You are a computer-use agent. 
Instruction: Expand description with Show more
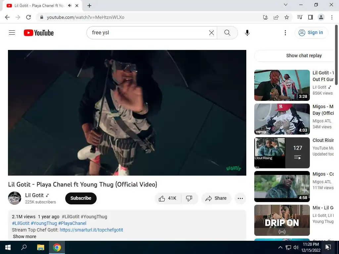coord(24,236)
